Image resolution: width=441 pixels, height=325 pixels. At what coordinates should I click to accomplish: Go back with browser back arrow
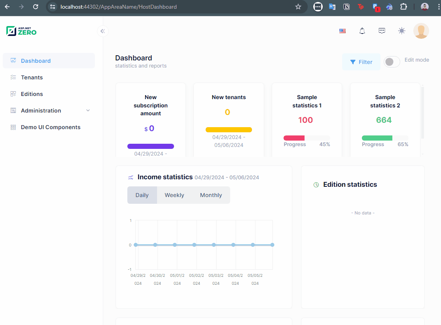coord(7,7)
